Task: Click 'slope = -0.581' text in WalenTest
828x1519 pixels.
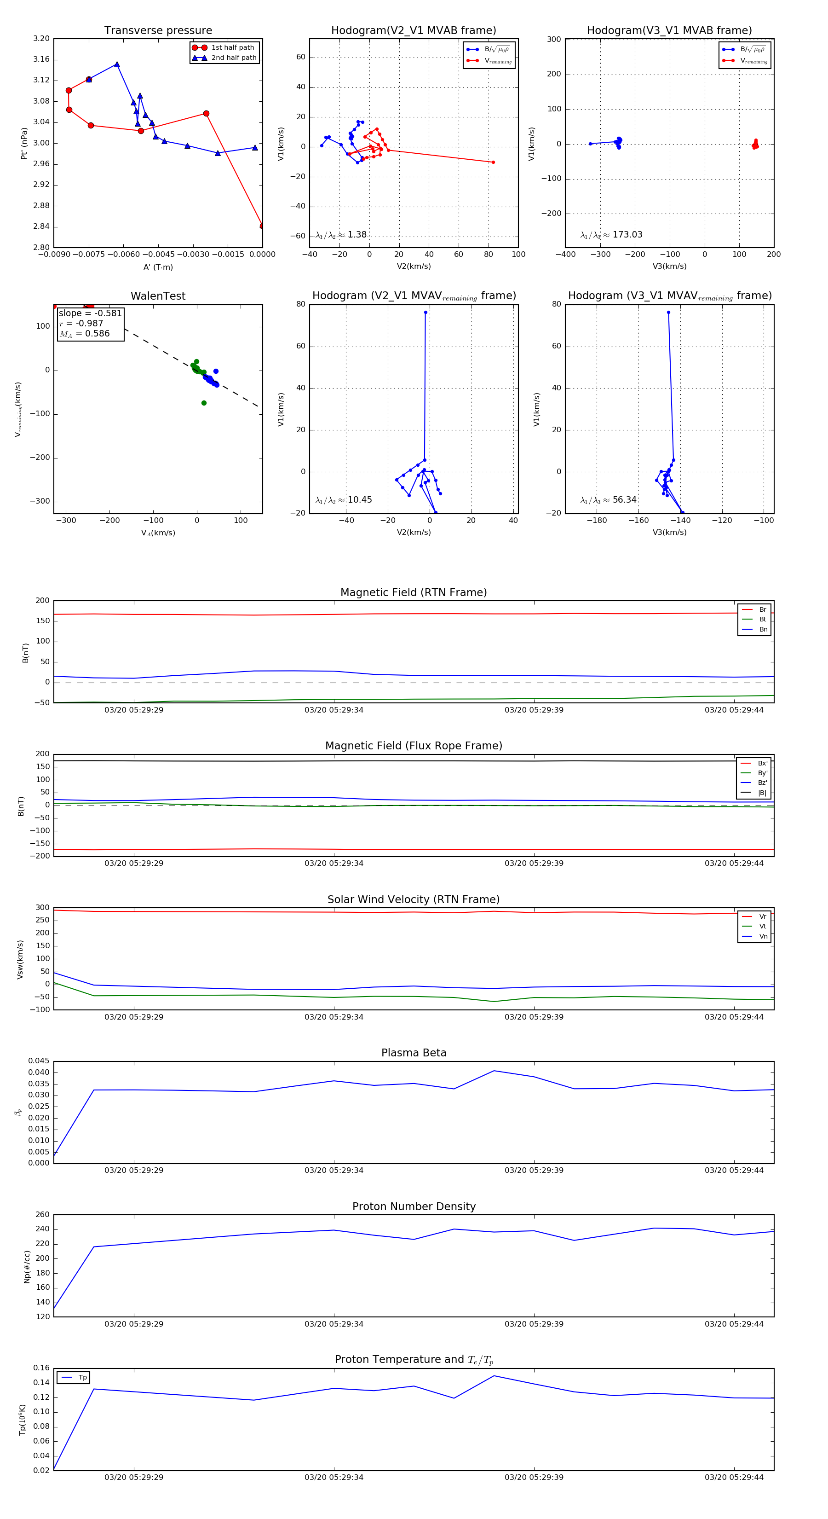Action: click(x=90, y=313)
